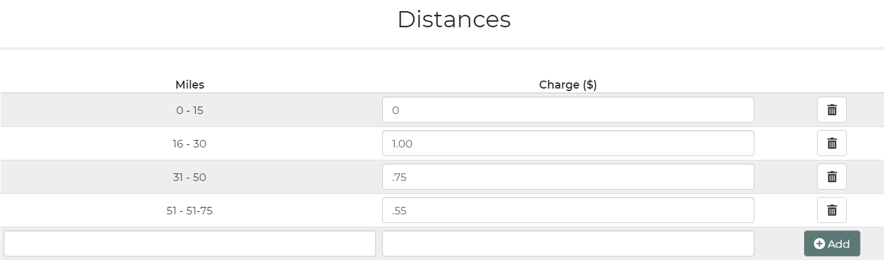
Task: Click the Miles column header
Action: tap(190, 85)
